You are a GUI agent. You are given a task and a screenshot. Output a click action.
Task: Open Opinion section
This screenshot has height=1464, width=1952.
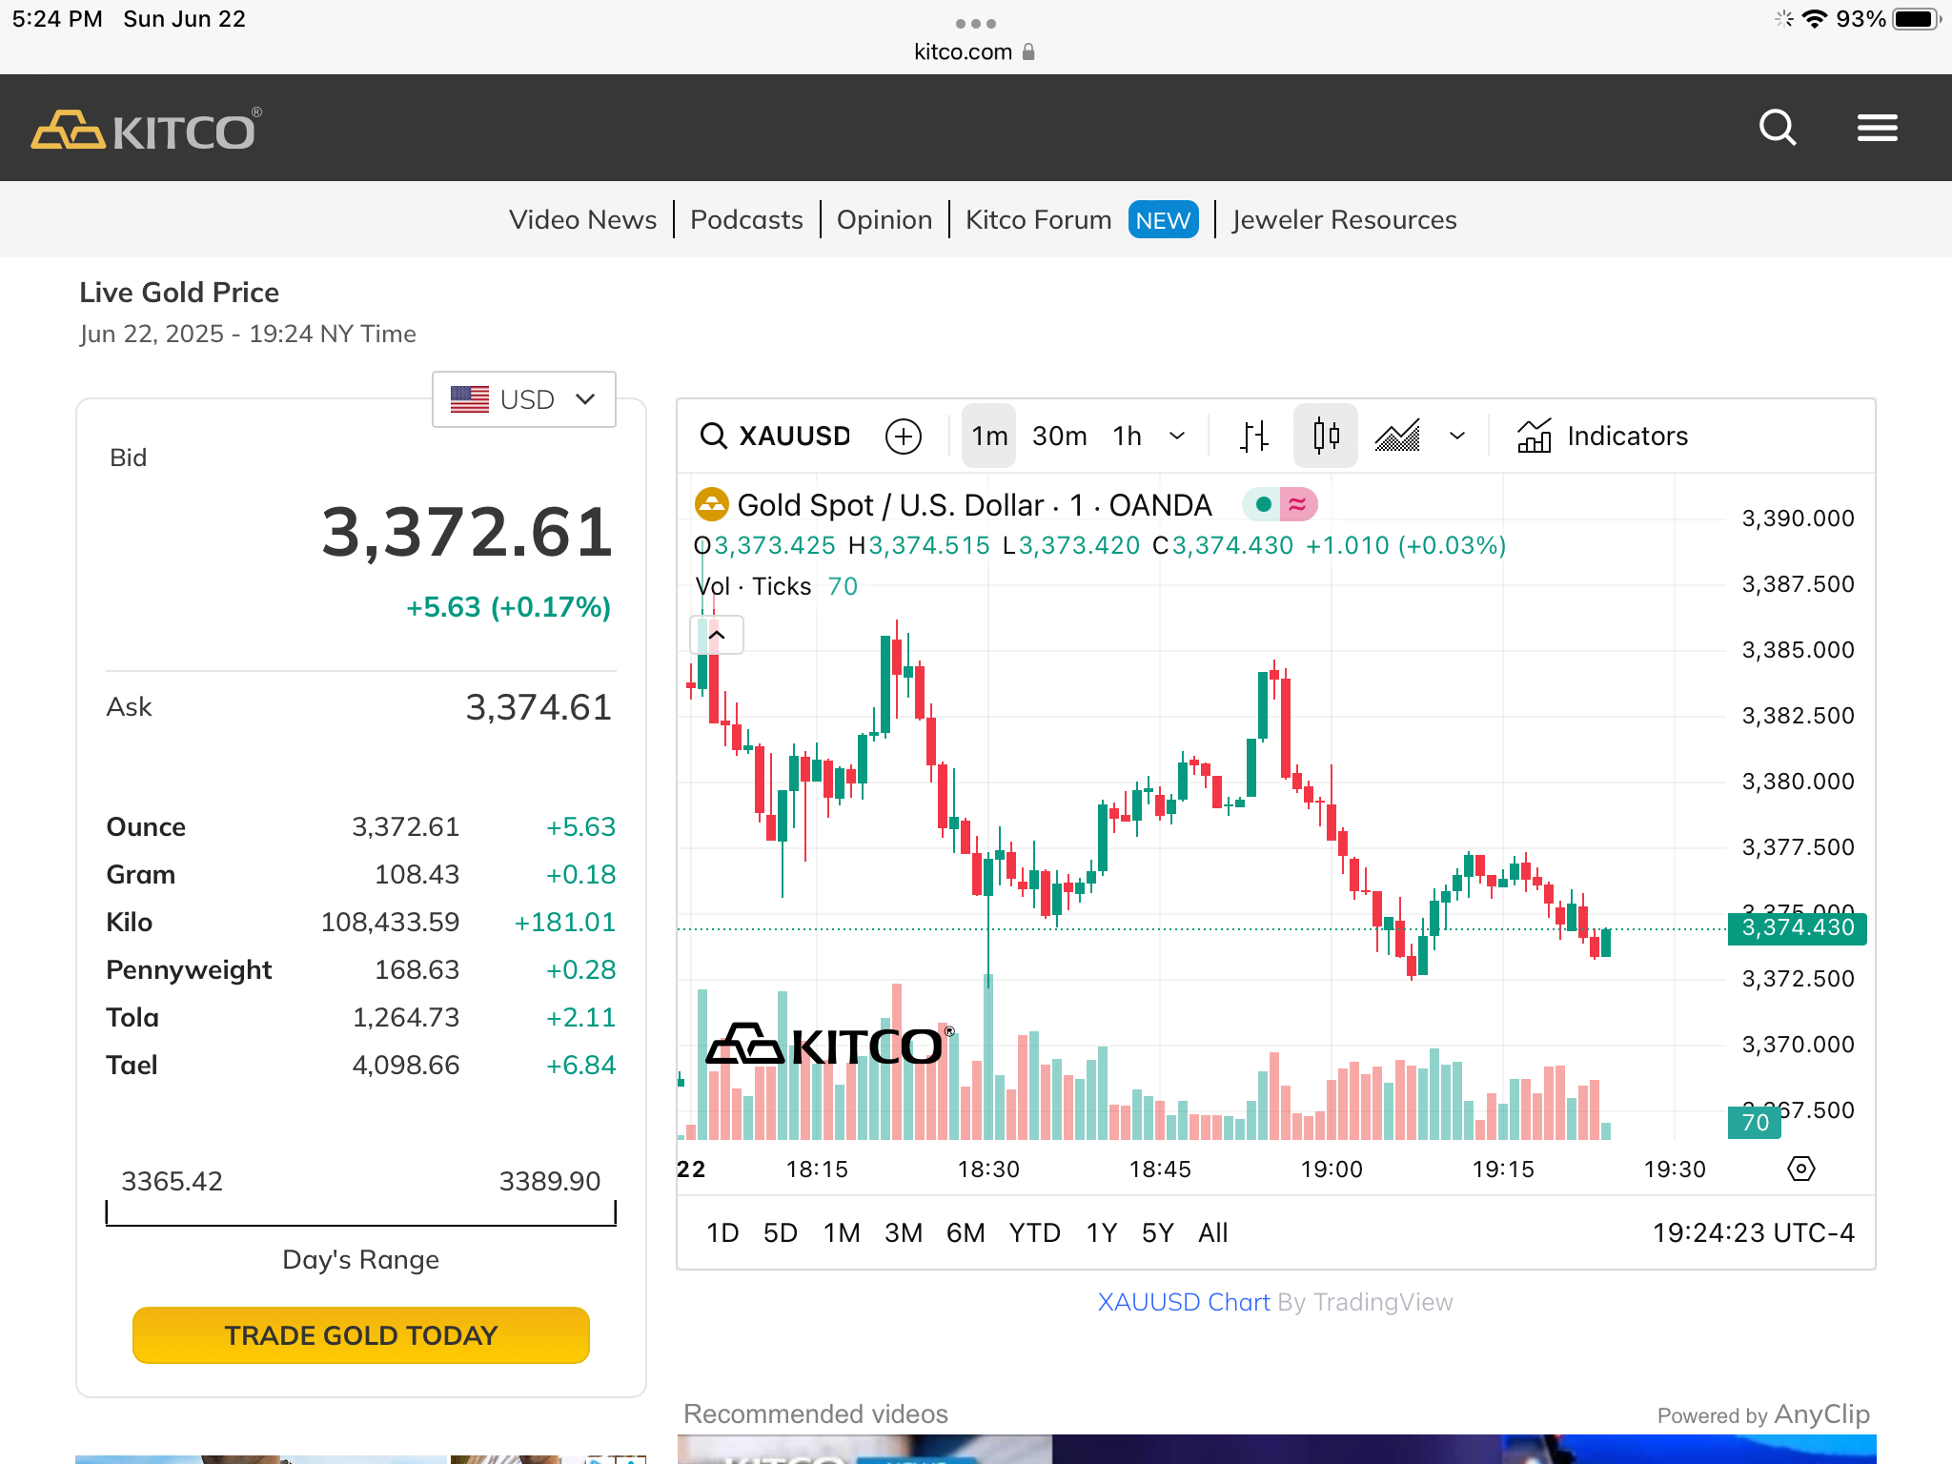[884, 220]
